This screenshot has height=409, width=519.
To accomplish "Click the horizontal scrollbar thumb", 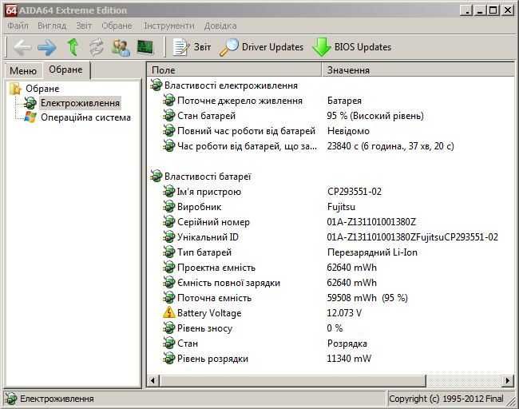I will point(292,381).
